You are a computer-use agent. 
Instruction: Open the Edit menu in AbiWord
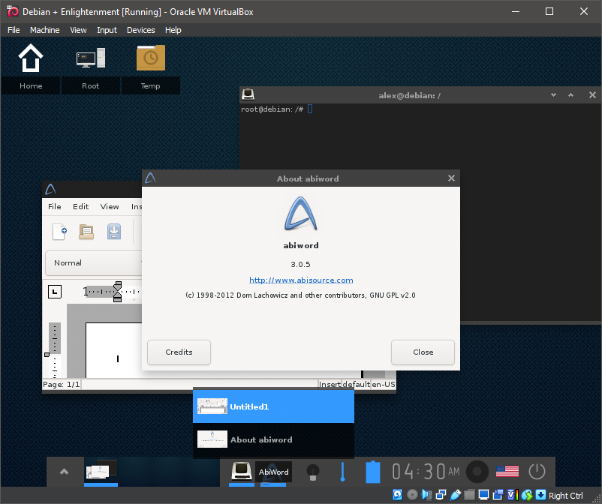80,207
